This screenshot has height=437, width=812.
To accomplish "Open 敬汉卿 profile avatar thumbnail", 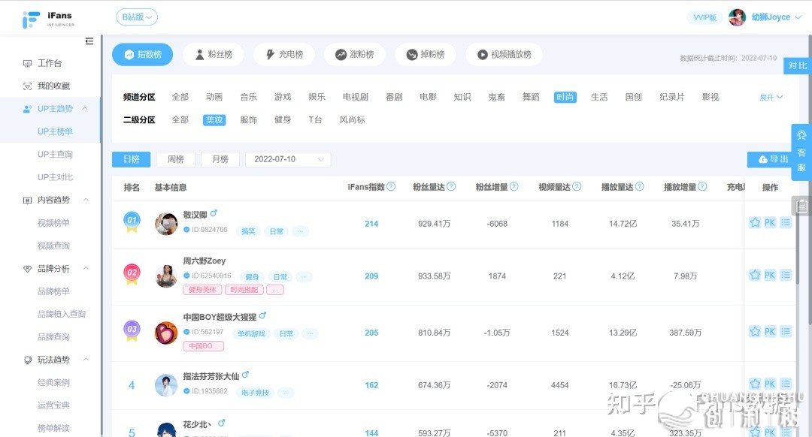I will coord(166,224).
